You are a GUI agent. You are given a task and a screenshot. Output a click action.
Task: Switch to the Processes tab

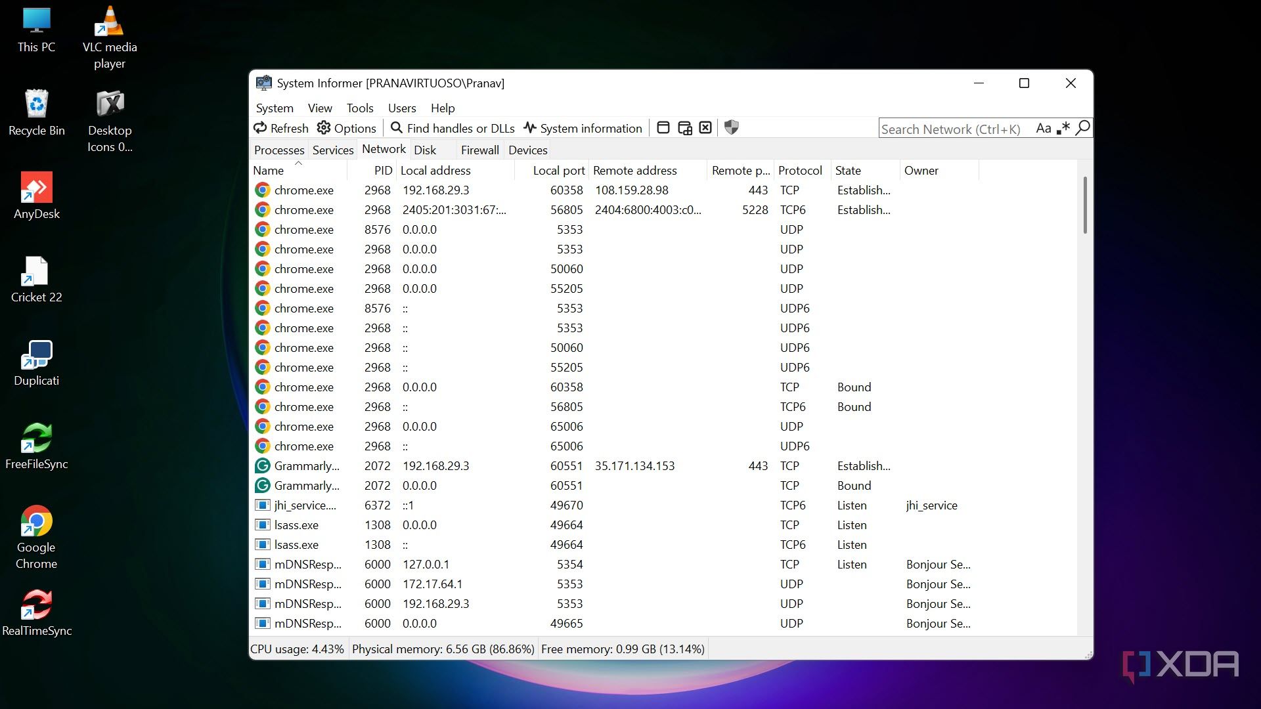[279, 150]
